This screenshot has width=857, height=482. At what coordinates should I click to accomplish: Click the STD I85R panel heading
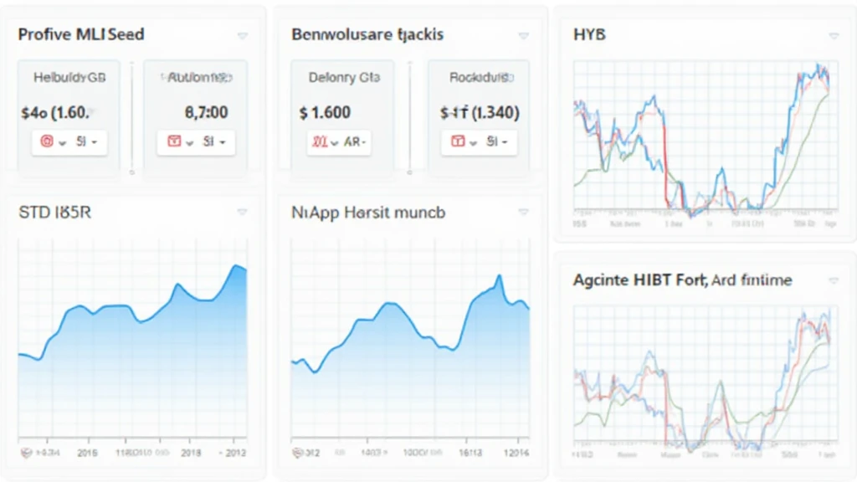coord(54,212)
